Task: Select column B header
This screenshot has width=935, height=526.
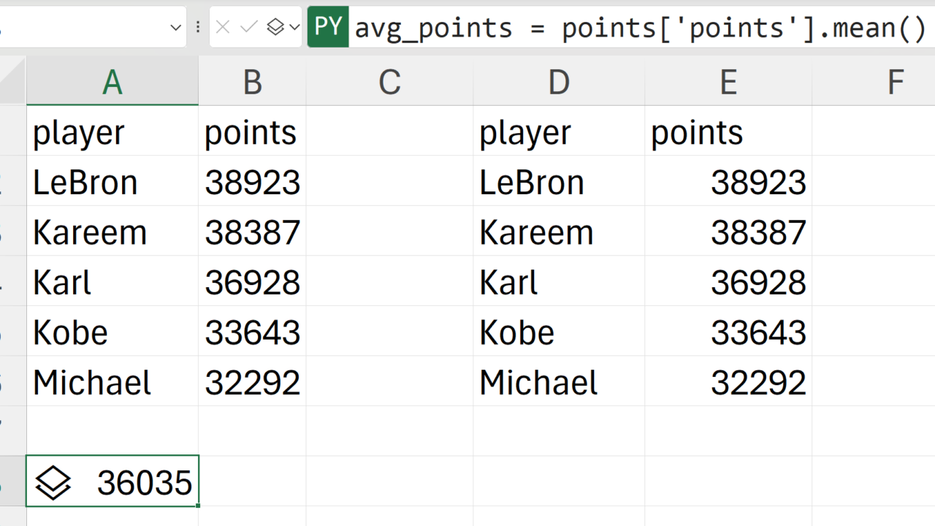Action: pos(252,83)
